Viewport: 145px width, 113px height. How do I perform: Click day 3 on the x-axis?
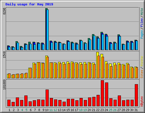click(18, 110)
